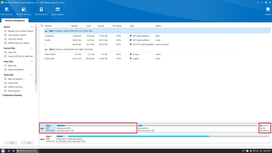Collapse the Wizard section
The width and height of the screenshot is (272, 153).
pos(32,27)
